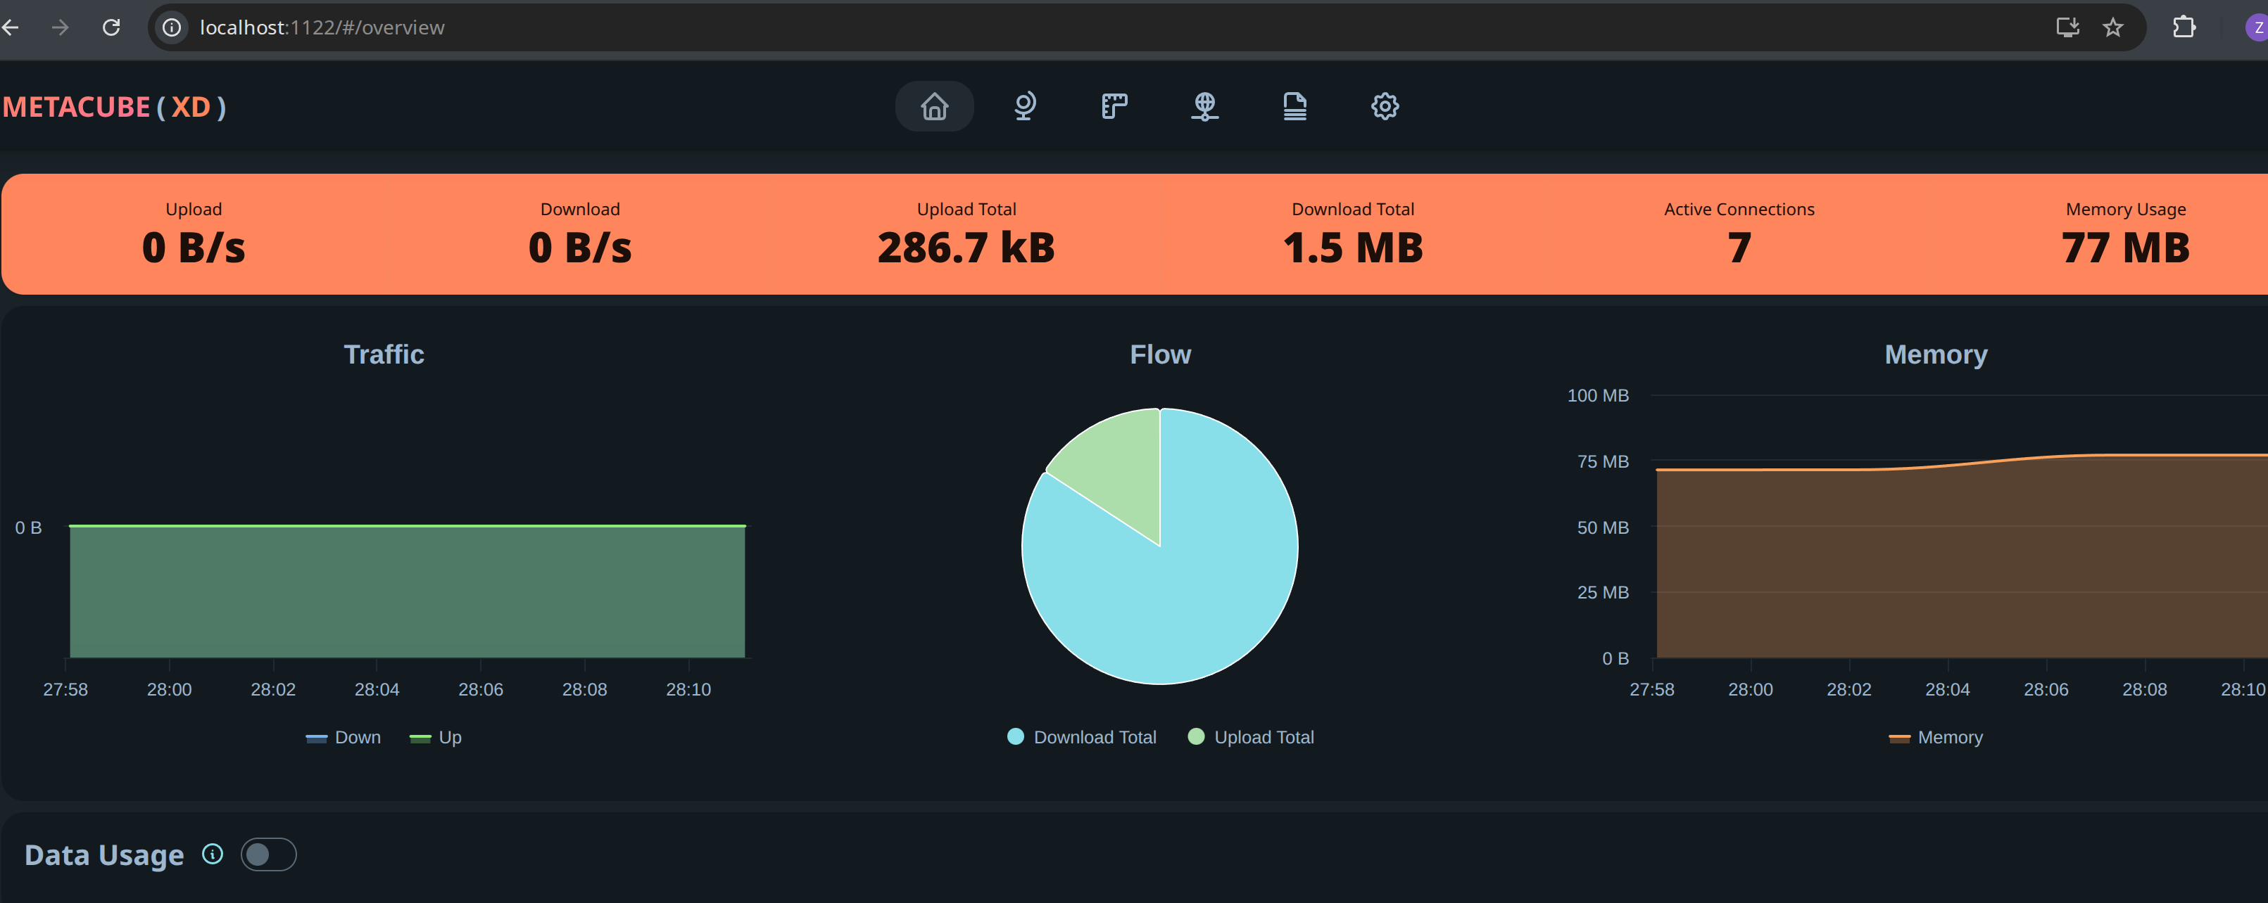
Task: Bookmark this page with the star icon
Action: coord(2112,27)
